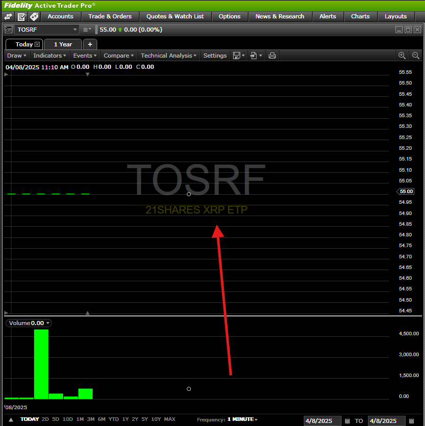Select the 2D time range

pyautogui.click(x=45, y=419)
